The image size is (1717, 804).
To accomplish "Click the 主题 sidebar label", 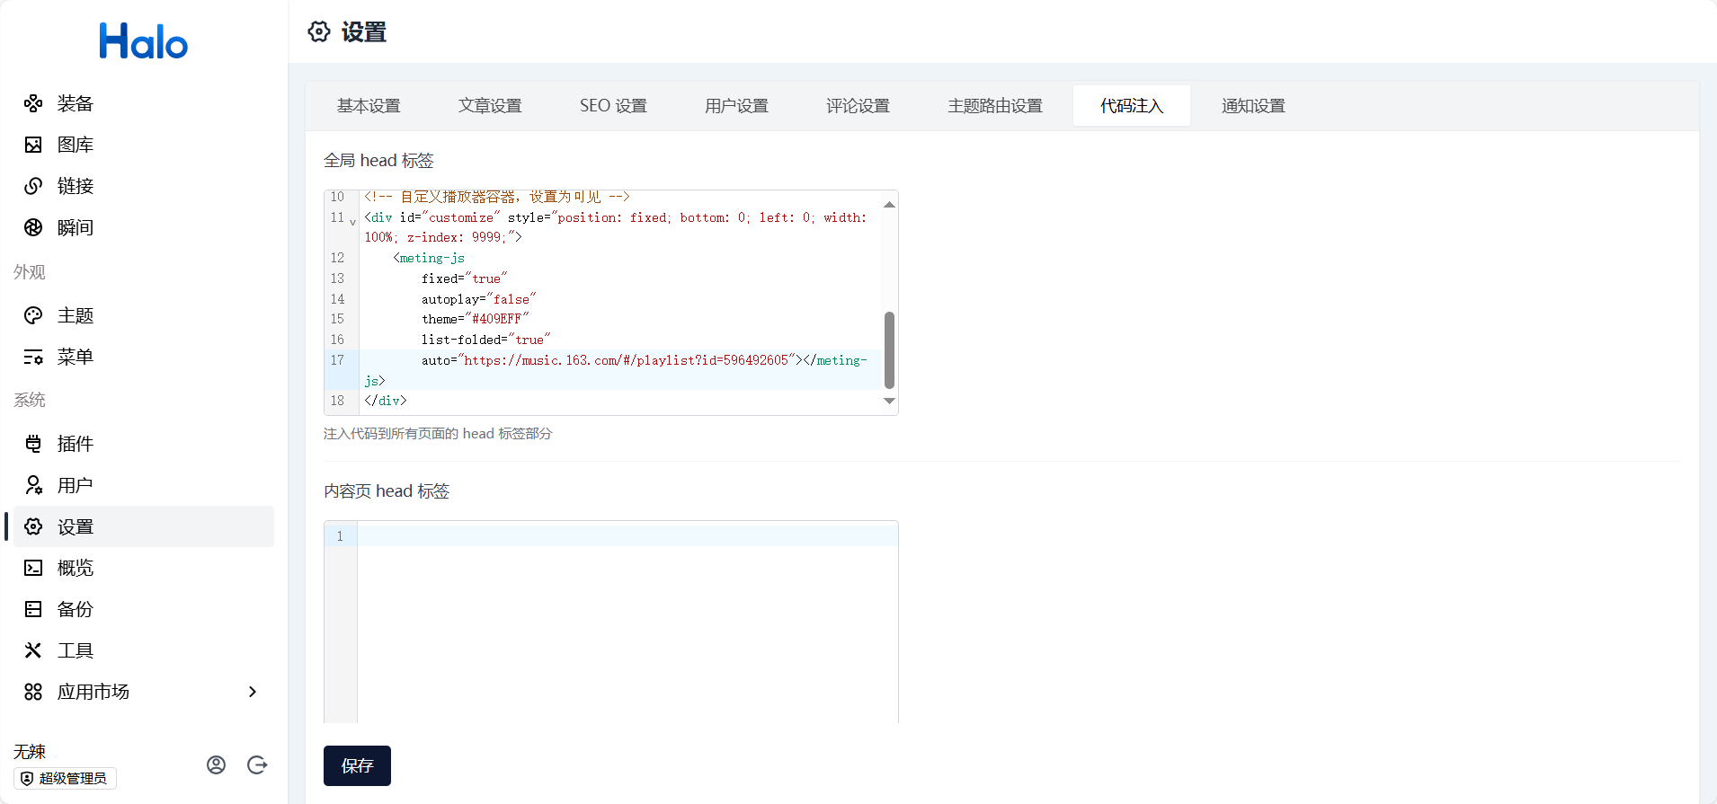I will [76, 315].
